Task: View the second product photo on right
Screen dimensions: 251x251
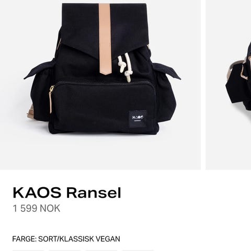Action: pyautogui.click(x=229, y=85)
